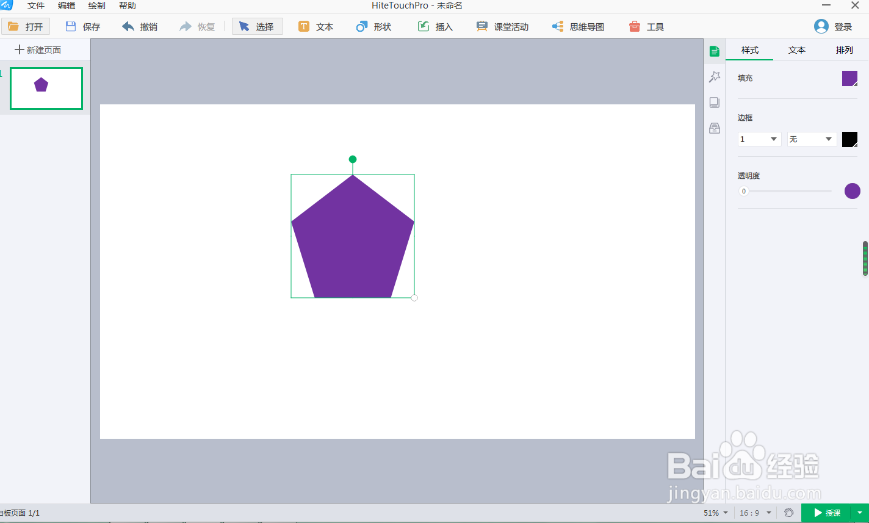
Task: Select the magic wand sidebar icon
Action: [714, 77]
